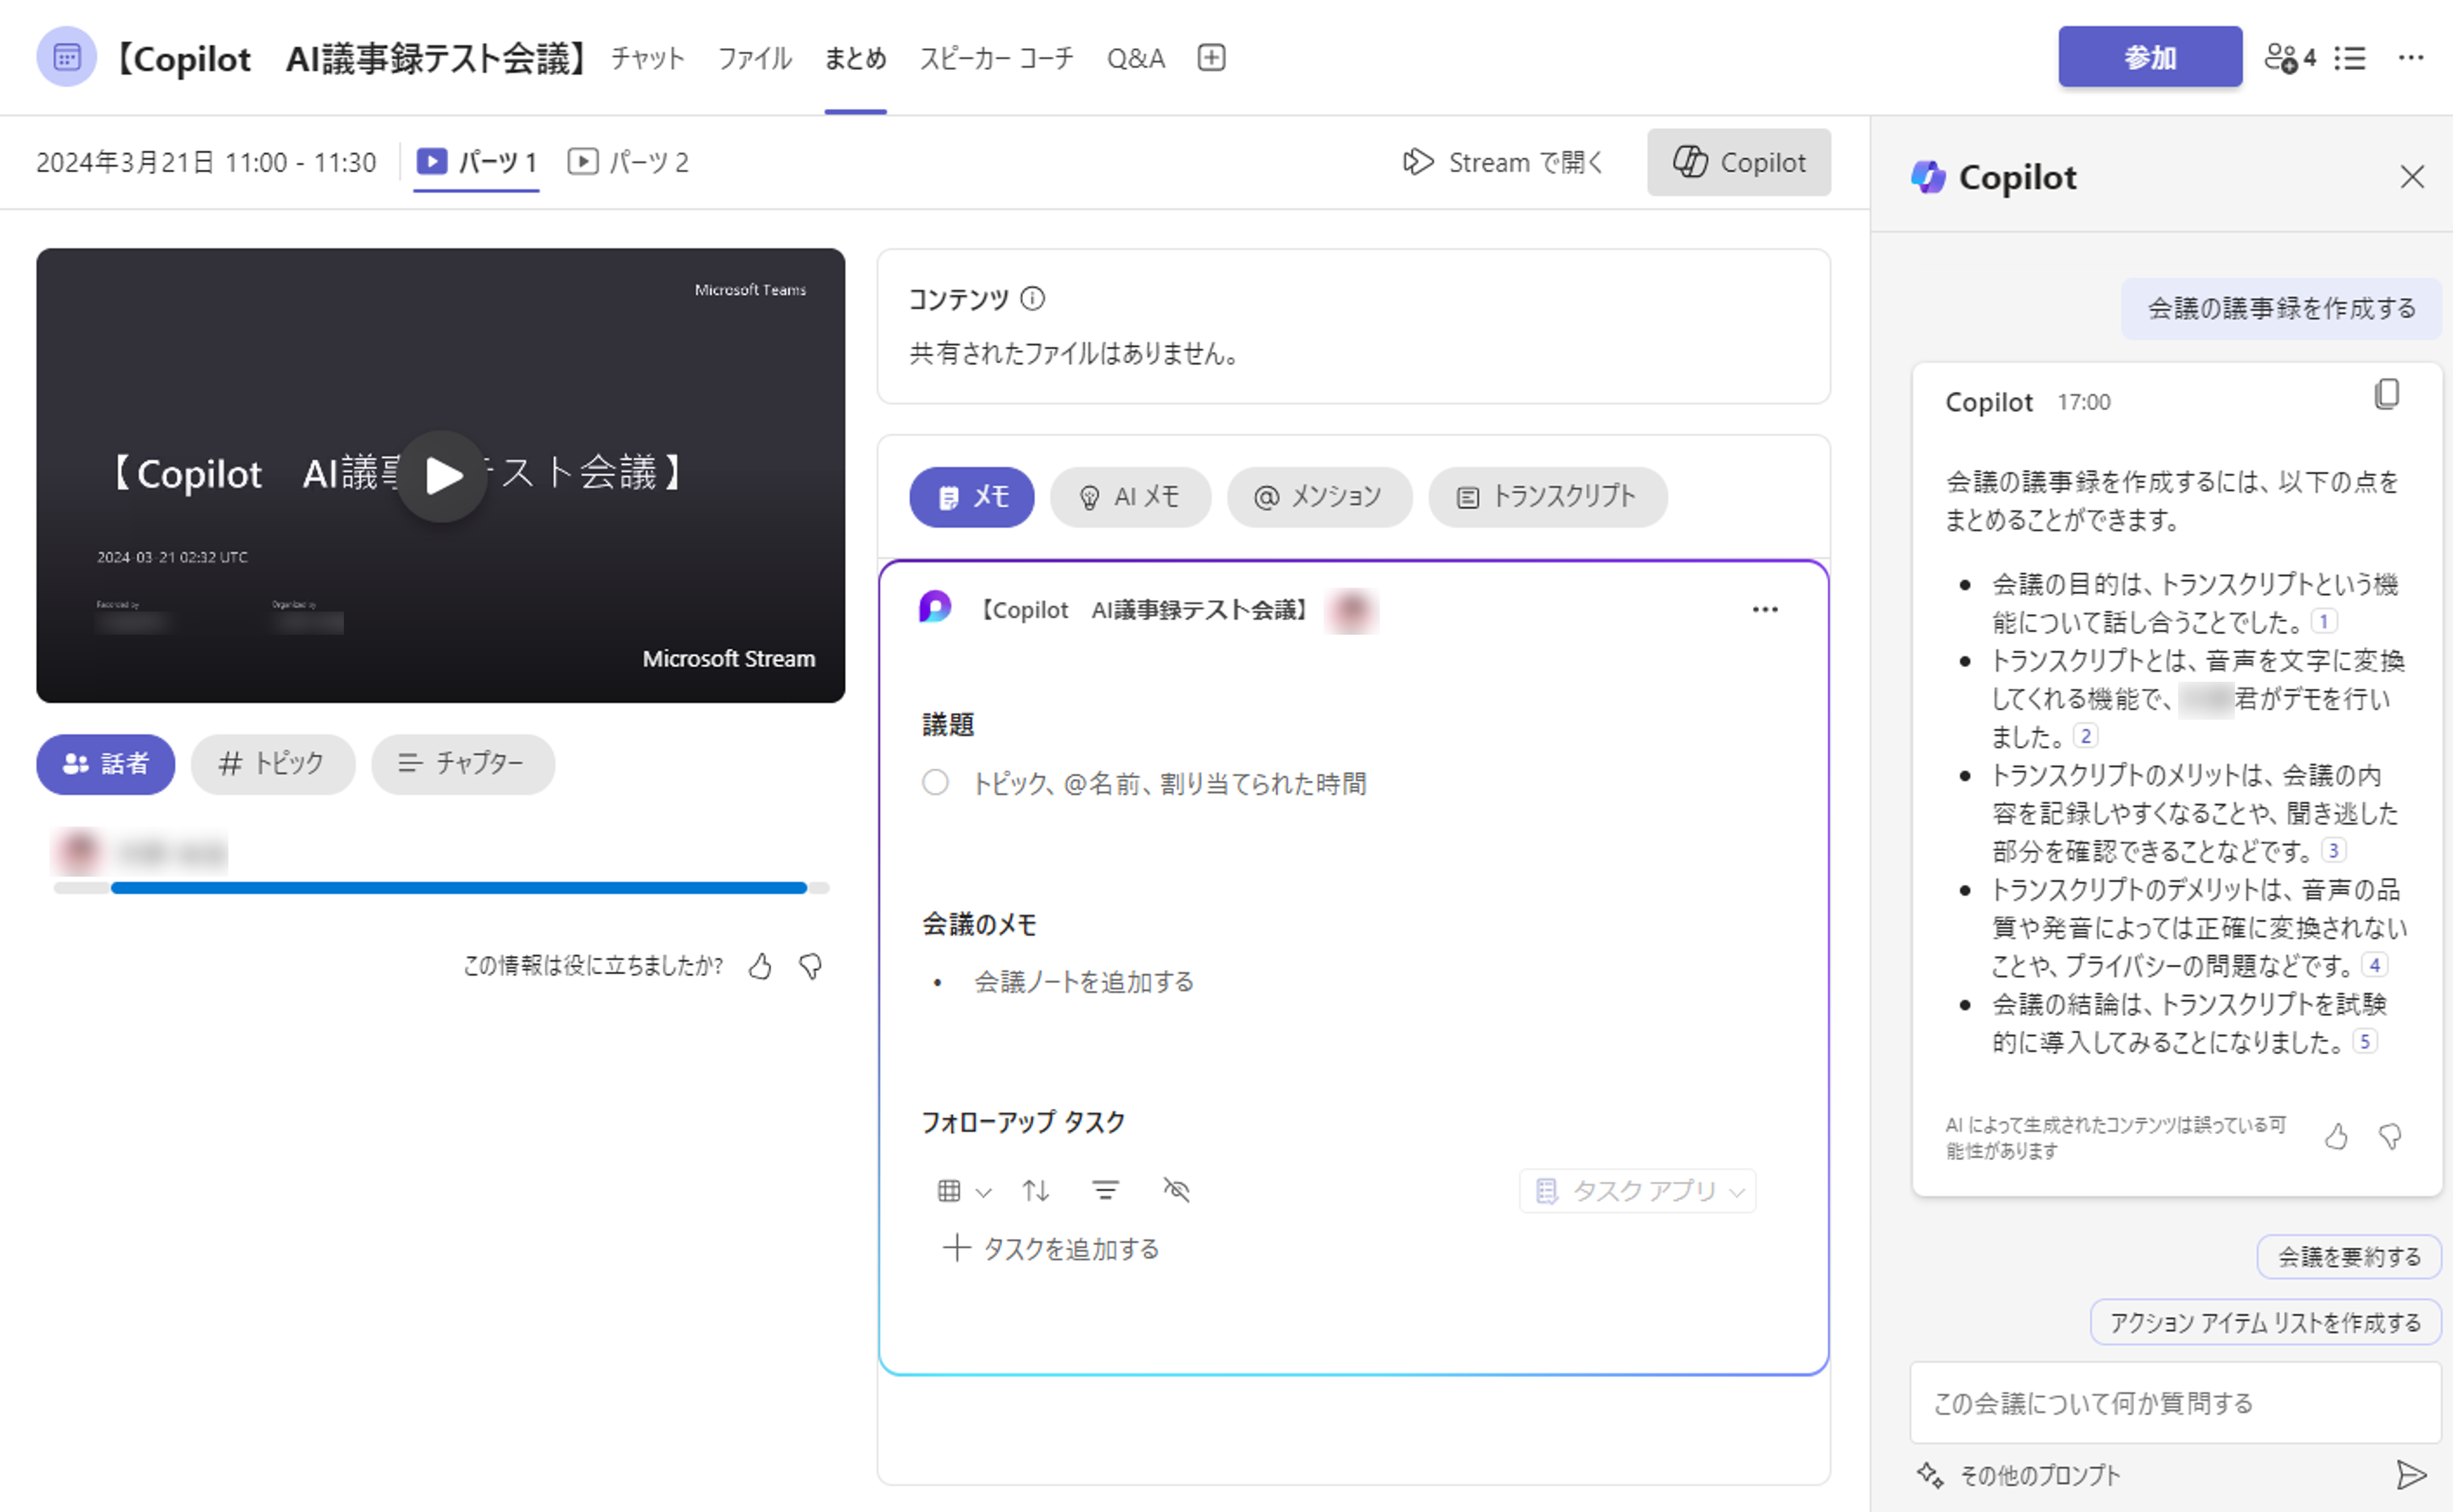Toggle the Copilot button in toolbar

pos(1738,162)
